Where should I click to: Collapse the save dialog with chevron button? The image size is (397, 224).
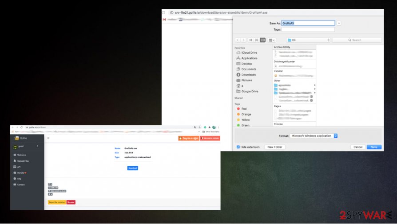click(339, 23)
